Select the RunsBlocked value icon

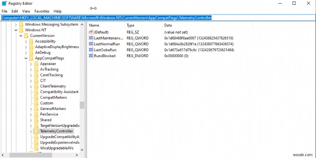pos(91,56)
